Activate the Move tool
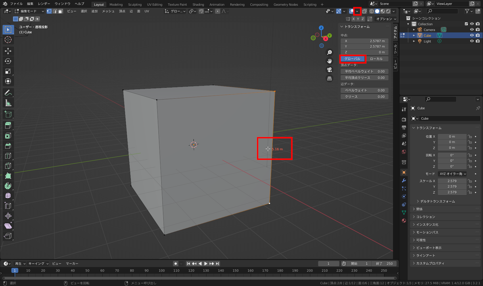This screenshot has height=286, width=483. point(8,51)
